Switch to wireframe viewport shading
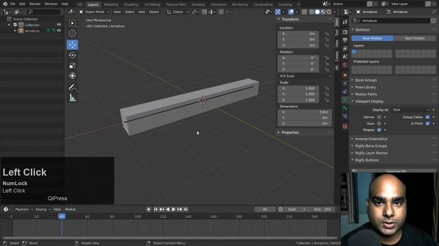 (x=311, y=12)
